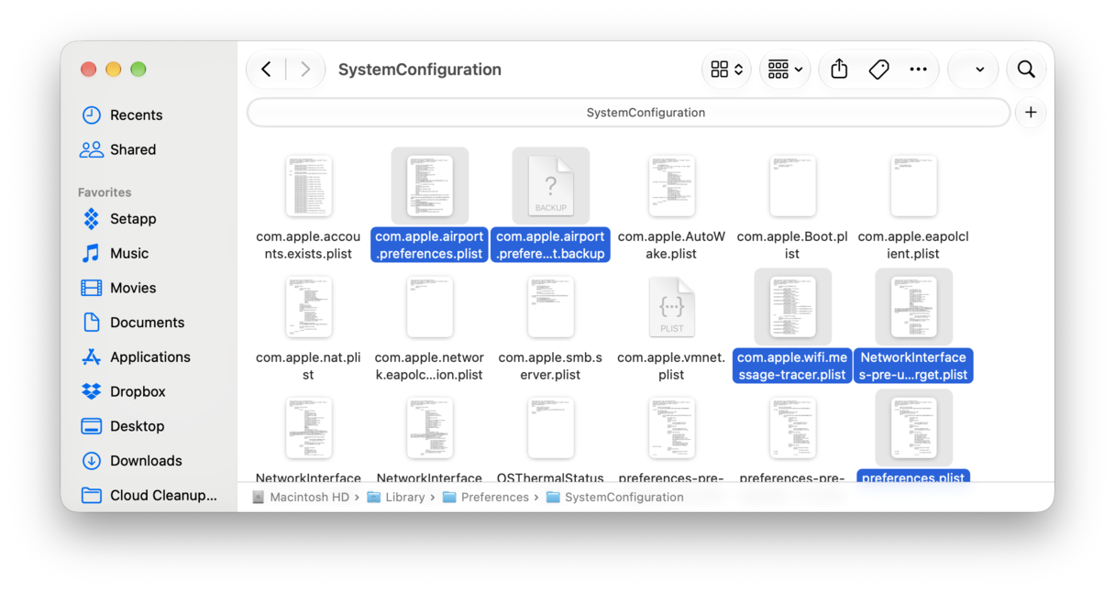
Task: Expand the toolbar chevron dropdown
Action: pyautogui.click(x=980, y=70)
